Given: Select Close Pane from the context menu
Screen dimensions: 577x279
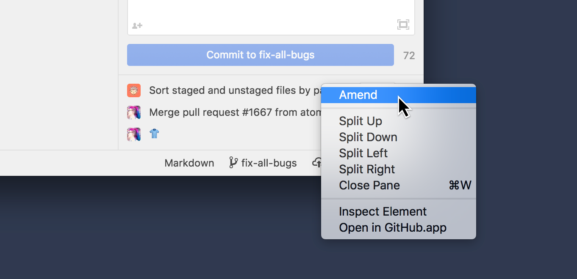Looking at the screenshot, I should click(x=369, y=185).
